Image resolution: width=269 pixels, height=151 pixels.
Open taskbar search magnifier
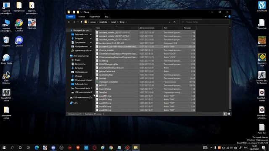[x=12, y=148]
